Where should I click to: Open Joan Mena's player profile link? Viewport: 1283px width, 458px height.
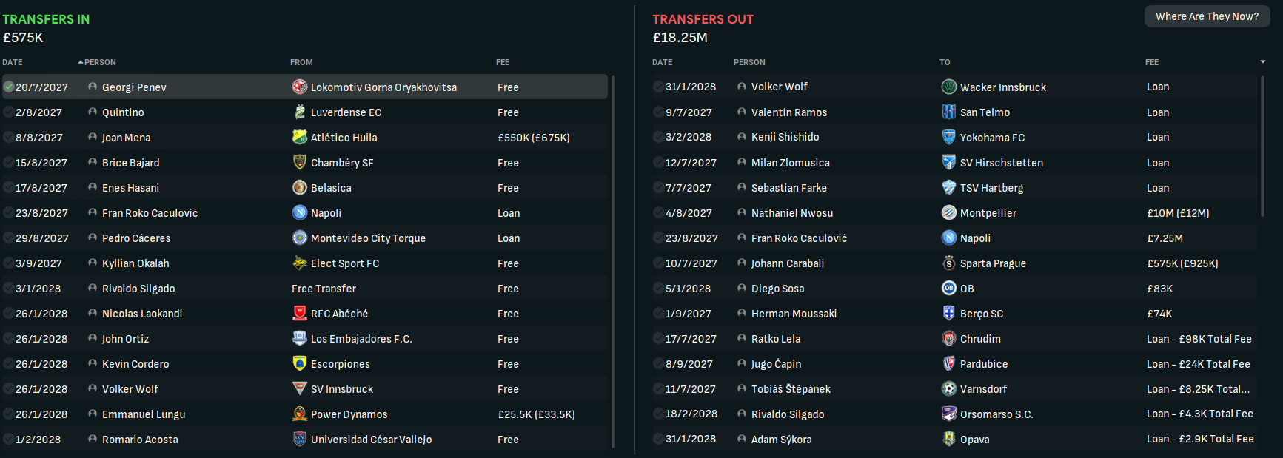tap(126, 138)
